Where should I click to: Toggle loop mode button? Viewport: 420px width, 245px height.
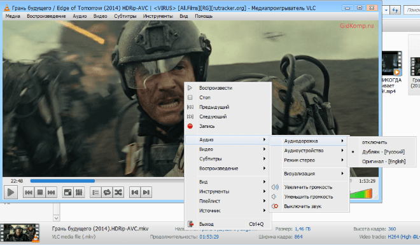(x=107, y=192)
